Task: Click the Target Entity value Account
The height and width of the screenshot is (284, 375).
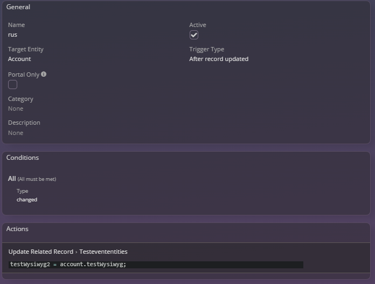Action: click(19, 59)
